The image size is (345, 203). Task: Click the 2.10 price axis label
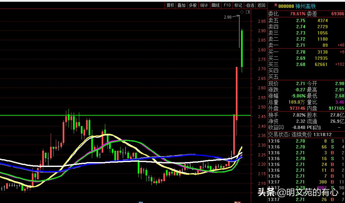262,184
